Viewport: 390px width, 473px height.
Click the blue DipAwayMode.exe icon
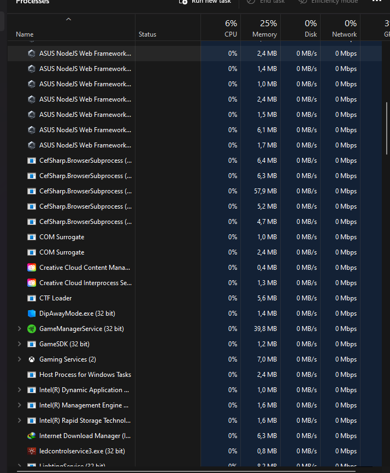tap(32, 314)
